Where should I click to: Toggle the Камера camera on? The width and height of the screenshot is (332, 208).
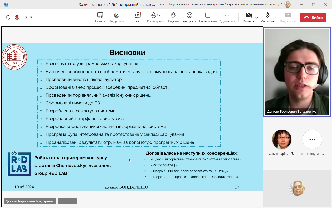[248, 17]
